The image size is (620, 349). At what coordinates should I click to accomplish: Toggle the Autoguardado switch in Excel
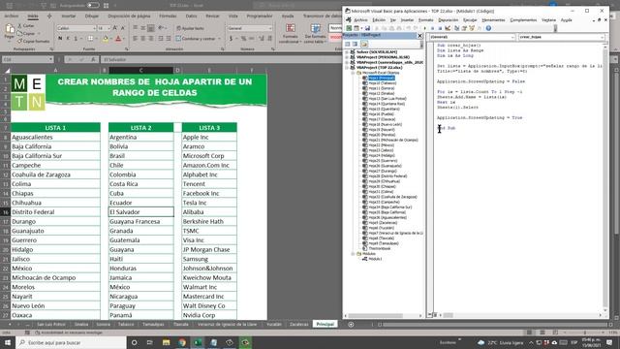93,6
